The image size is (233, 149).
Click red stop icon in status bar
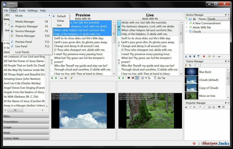point(194,143)
